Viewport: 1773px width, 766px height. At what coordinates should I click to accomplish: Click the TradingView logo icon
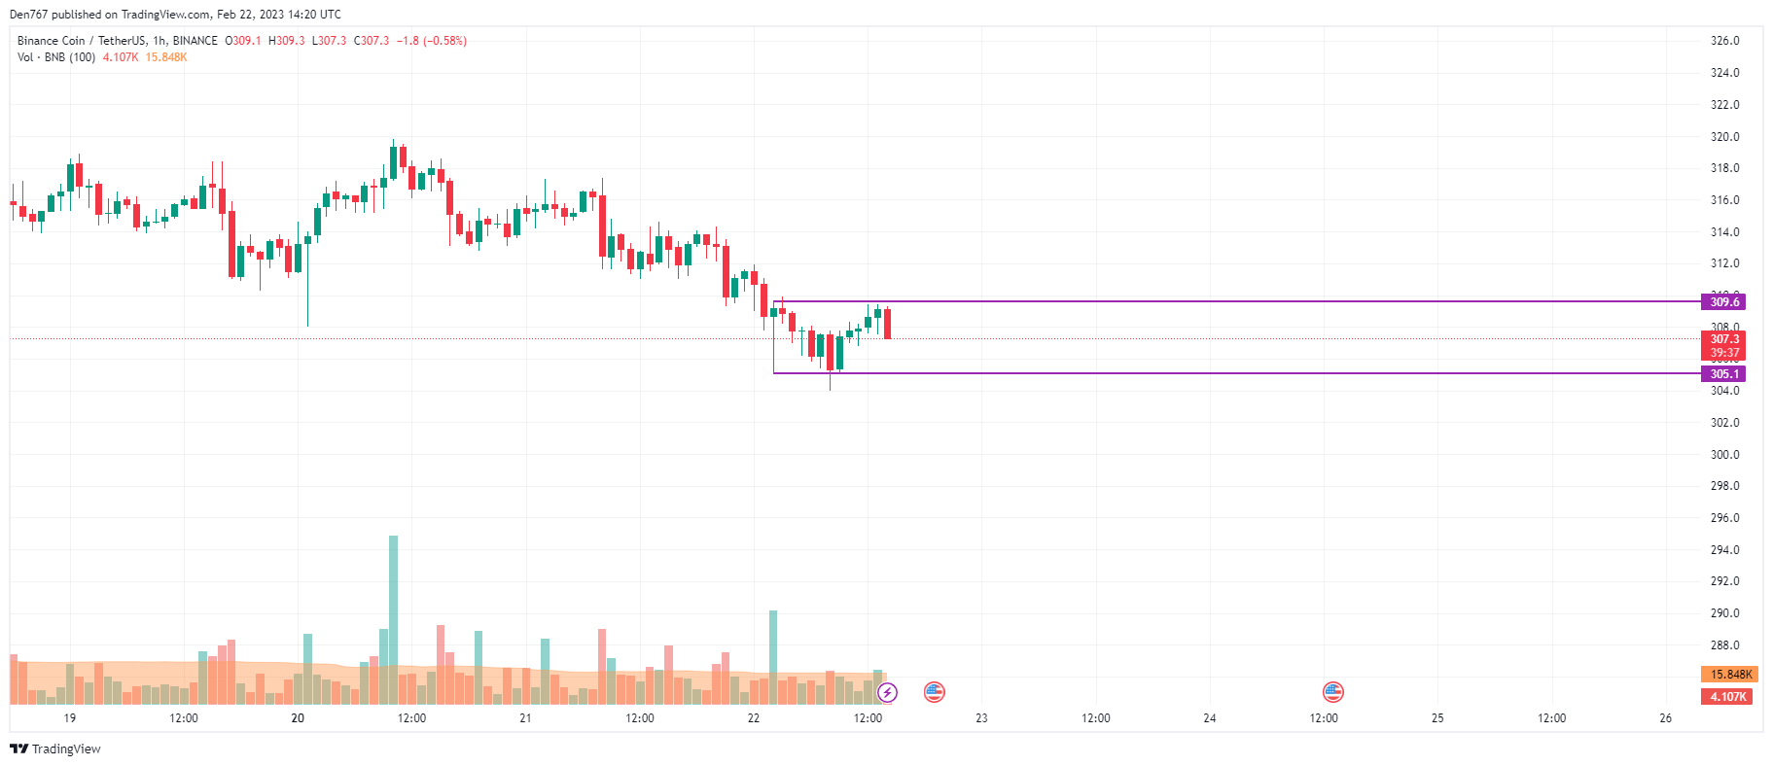18,749
